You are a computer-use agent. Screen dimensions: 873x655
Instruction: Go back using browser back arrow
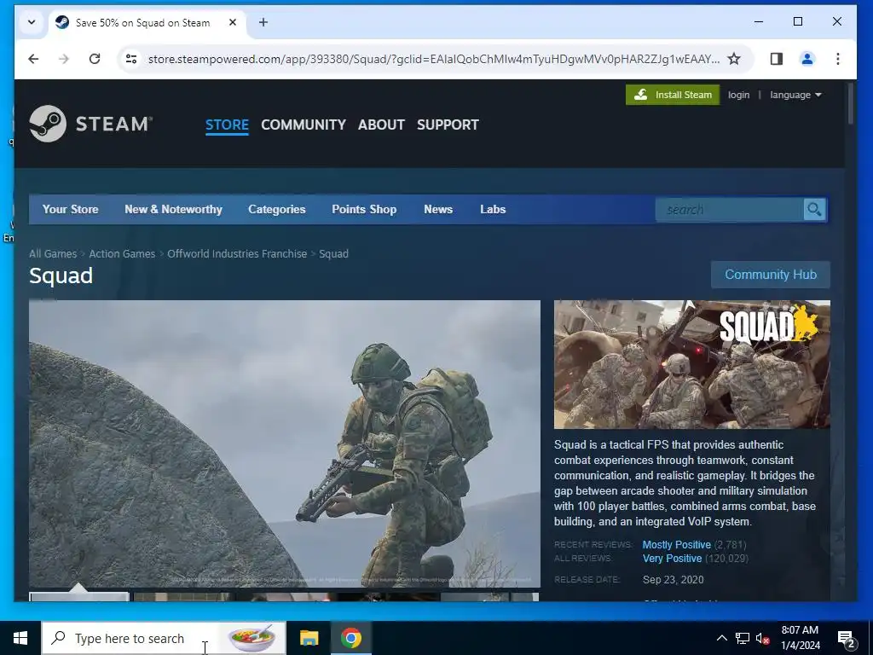pos(33,59)
